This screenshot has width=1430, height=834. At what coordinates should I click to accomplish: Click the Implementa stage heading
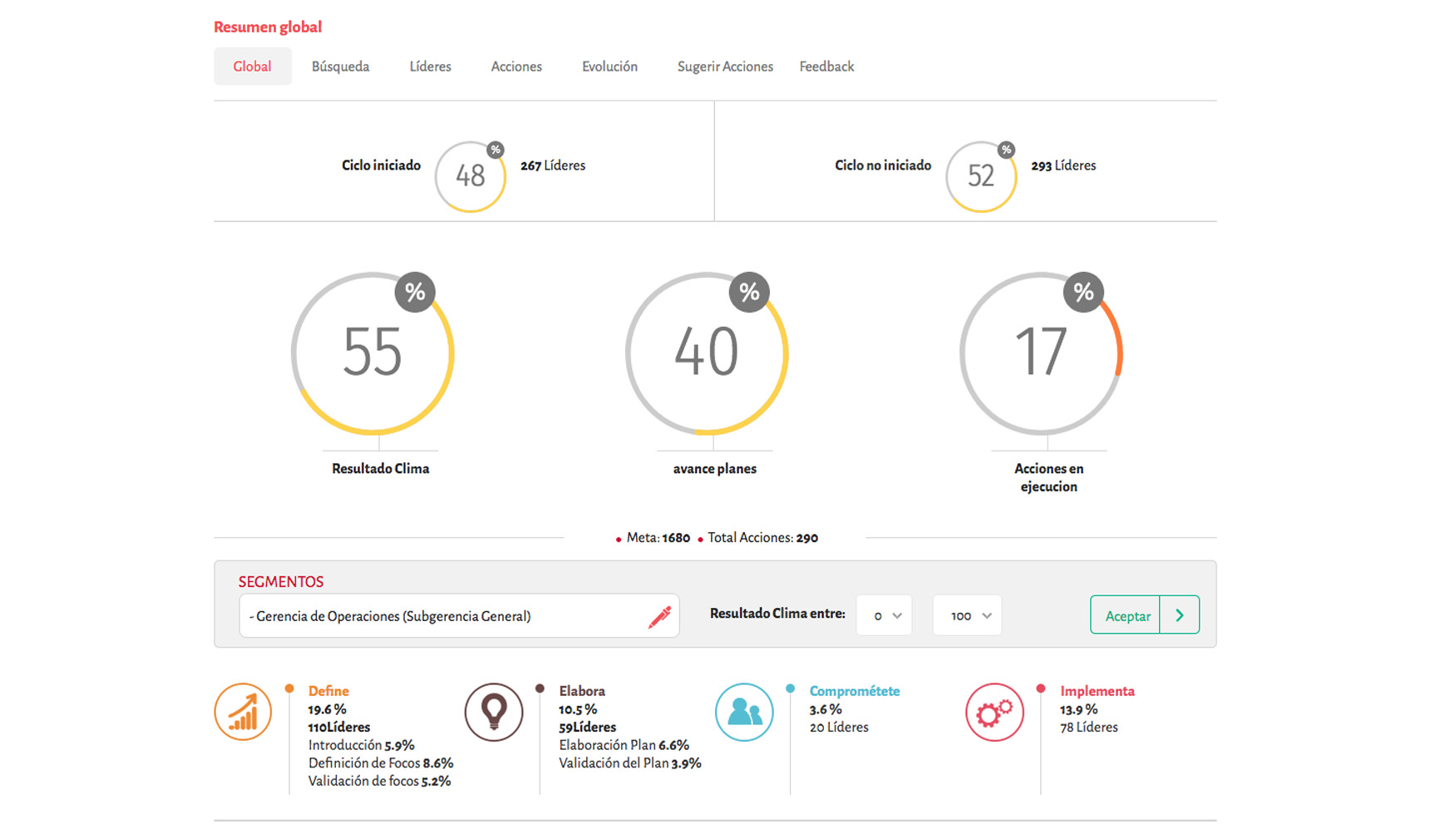point(1097,691)
